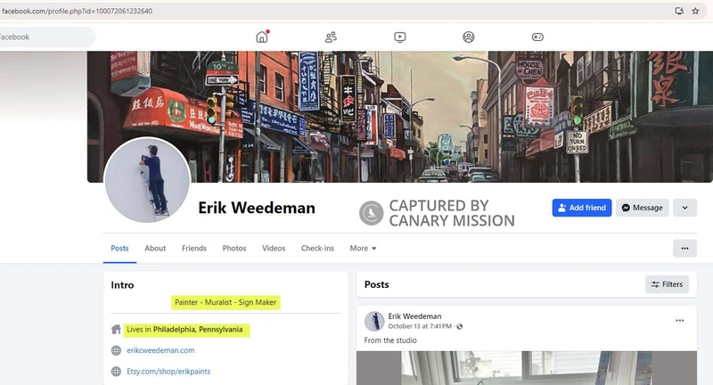
Task: Open the Chinatown cover photo
Action: (x=400, y=117)
